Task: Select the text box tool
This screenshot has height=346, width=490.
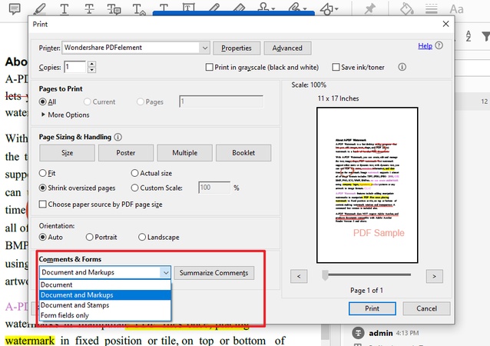Action: pos(188,8)
